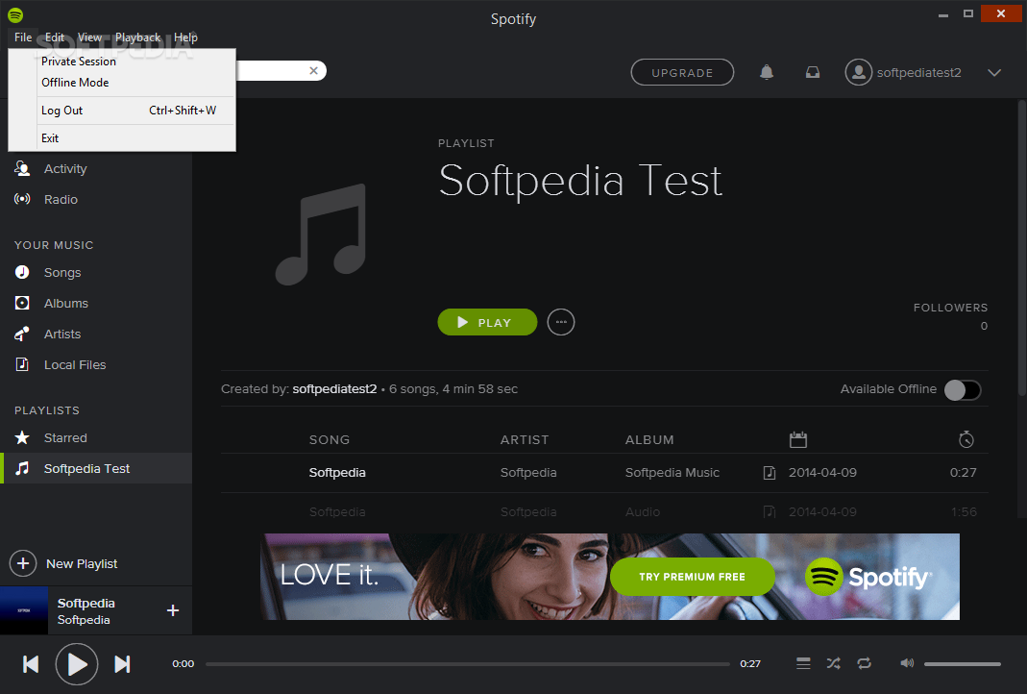
Task: Sort by Album column header
Action: (649, 439)
